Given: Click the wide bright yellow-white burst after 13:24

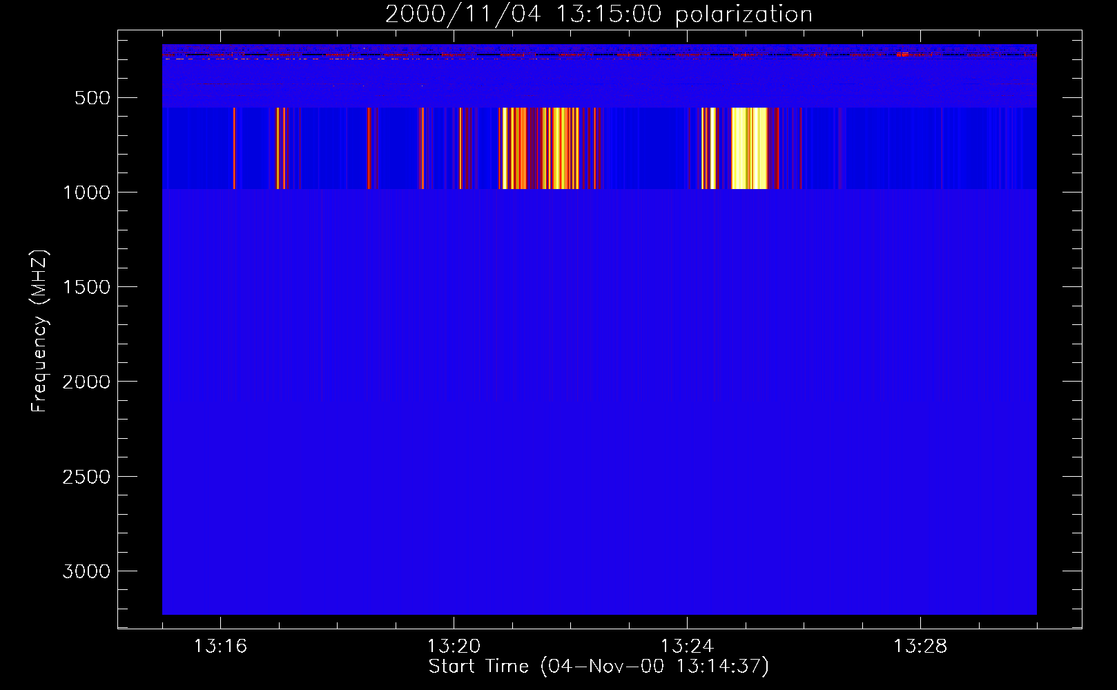Looking at the screenshot, I should coord(749,148).
